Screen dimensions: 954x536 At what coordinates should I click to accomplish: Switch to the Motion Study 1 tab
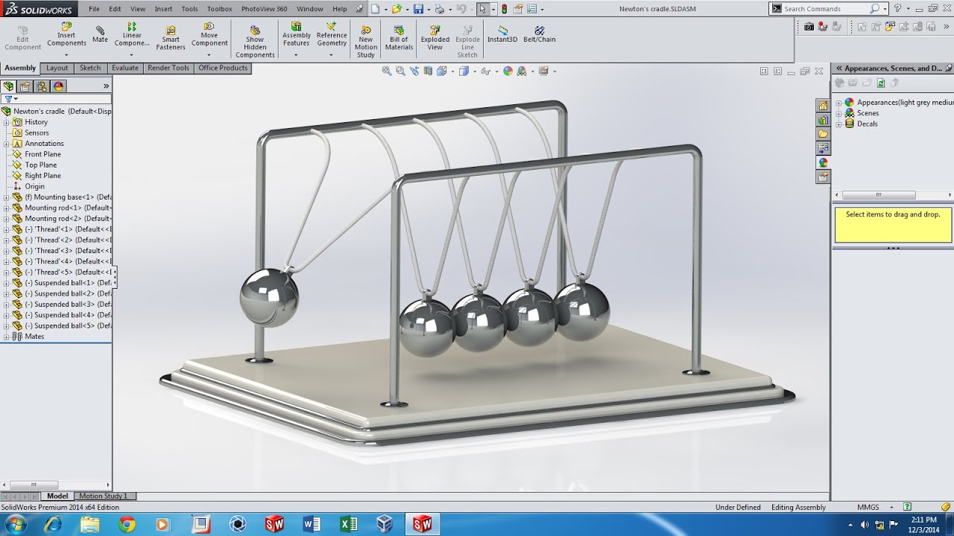103,496
